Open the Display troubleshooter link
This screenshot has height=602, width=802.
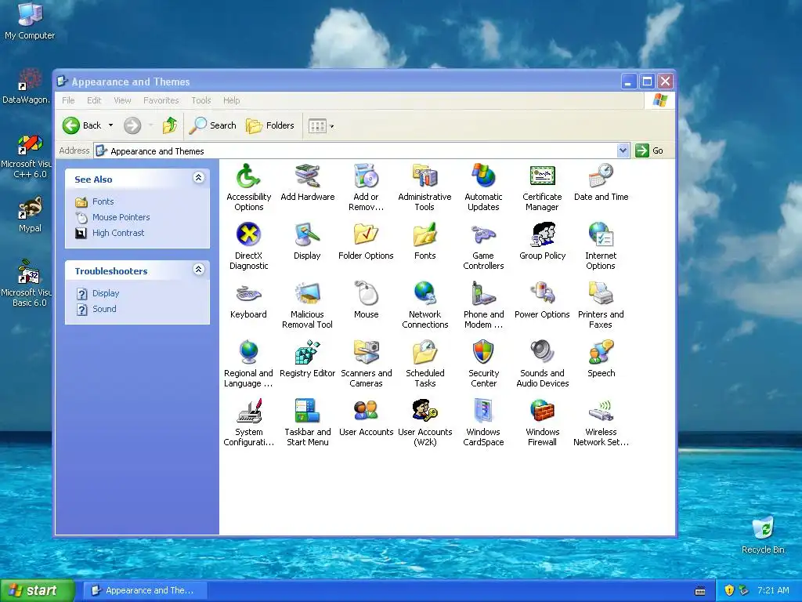pyautogui.click(x=106, y=293)
